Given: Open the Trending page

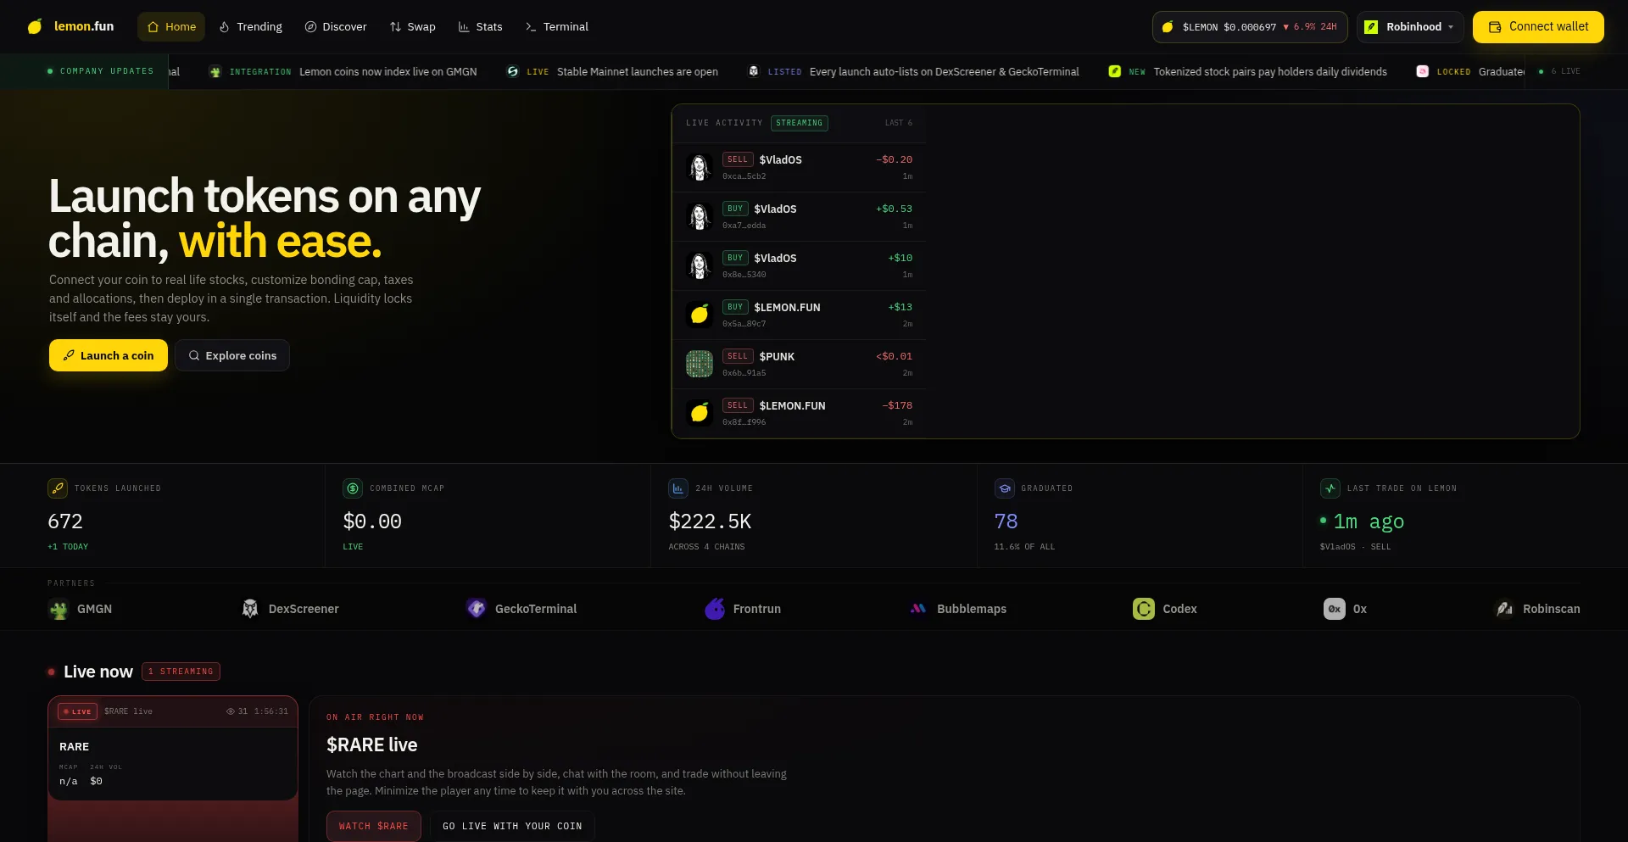Looking at the screenshot, I should coord(250,27).
